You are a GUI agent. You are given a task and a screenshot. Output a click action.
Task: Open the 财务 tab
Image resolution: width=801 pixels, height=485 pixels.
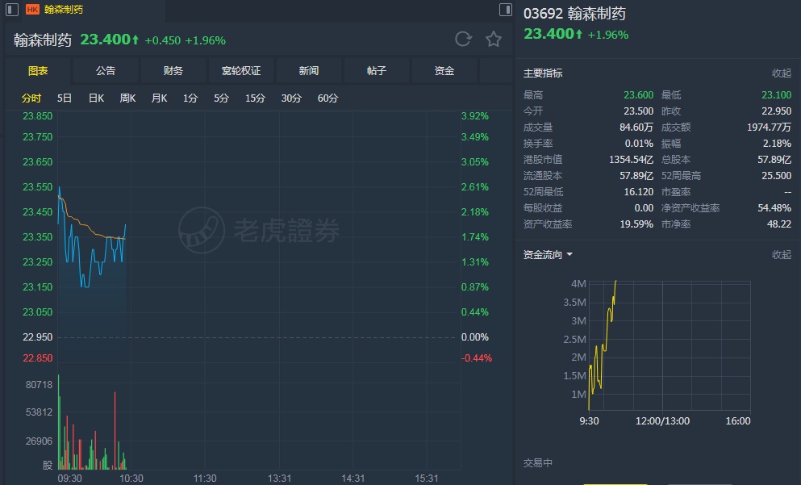[x=173, y=71]
